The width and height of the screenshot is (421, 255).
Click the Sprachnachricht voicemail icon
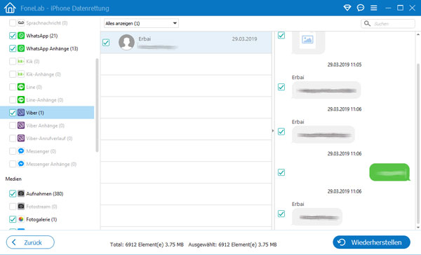(x=21, y=23)
